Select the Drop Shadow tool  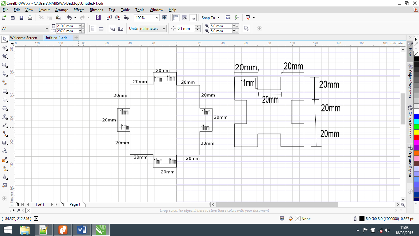click(5, 143)
